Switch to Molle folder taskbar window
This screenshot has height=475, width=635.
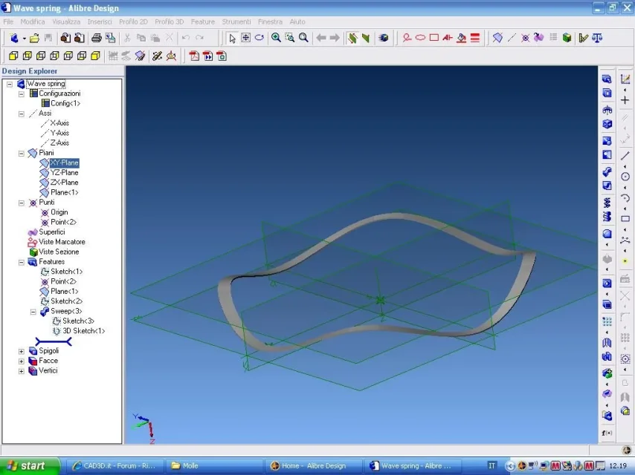(x=214, y=465)
